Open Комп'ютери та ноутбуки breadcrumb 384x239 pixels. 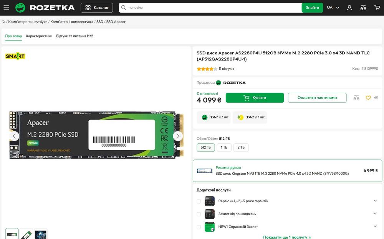[x=28, y=22]
